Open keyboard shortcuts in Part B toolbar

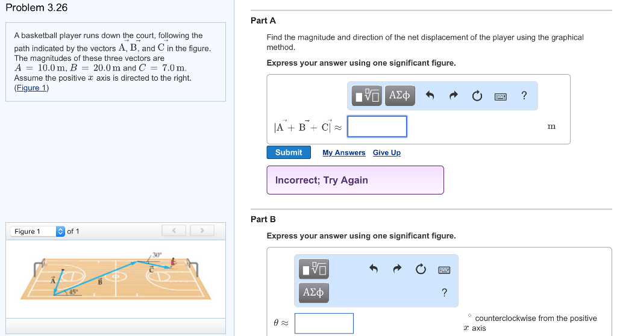444,269
